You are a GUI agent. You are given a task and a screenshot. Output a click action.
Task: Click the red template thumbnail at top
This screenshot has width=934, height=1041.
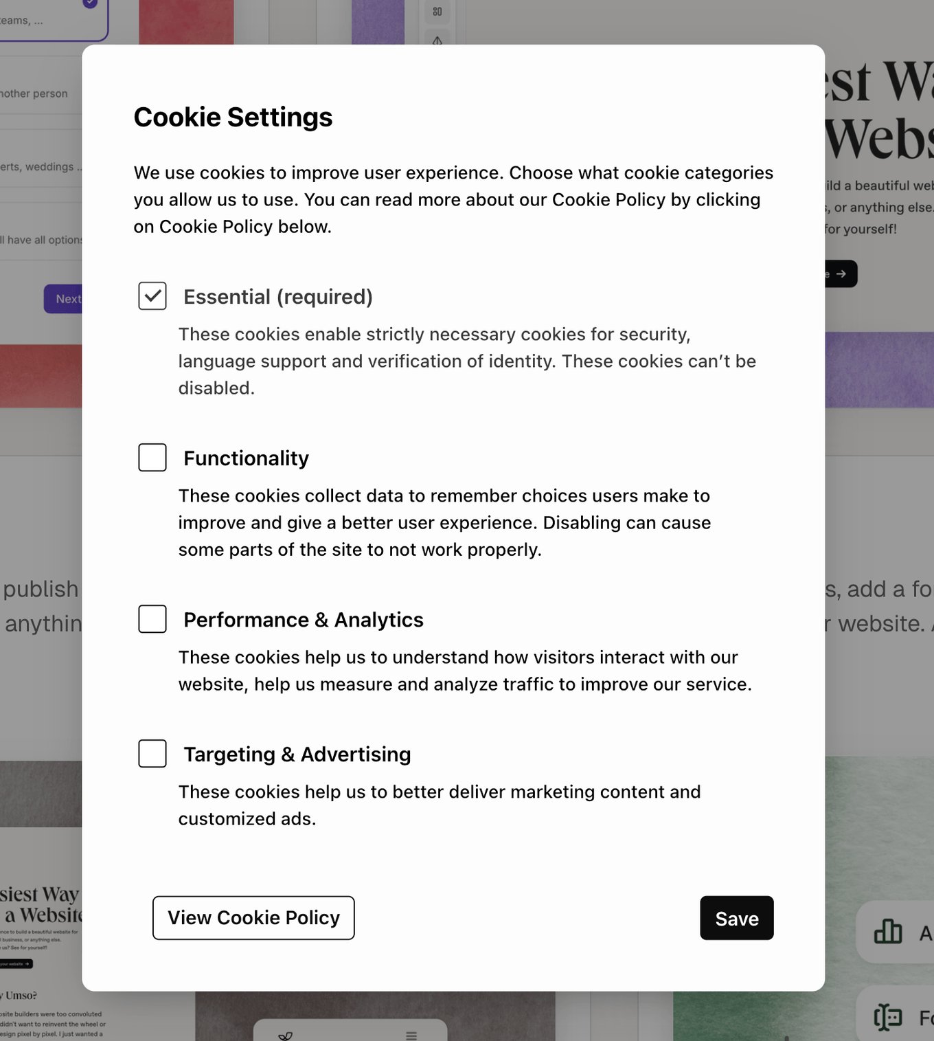click(186, 21)
